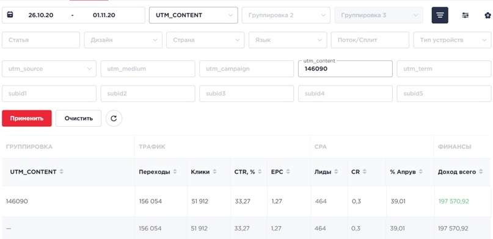
Task: Open the Группировка 2 dropdown
Action: pos(286,15)
